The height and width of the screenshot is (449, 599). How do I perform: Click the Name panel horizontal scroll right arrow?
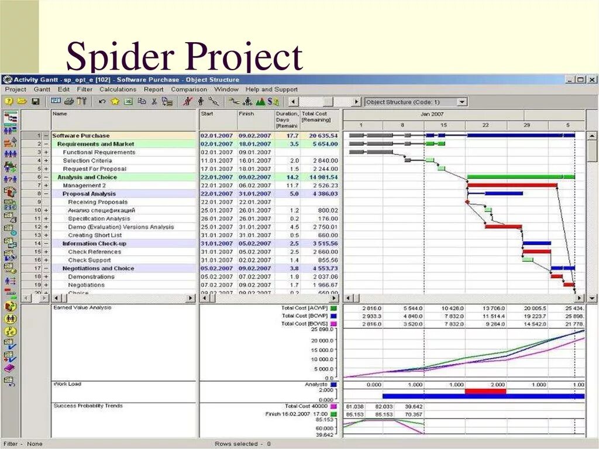191,298
